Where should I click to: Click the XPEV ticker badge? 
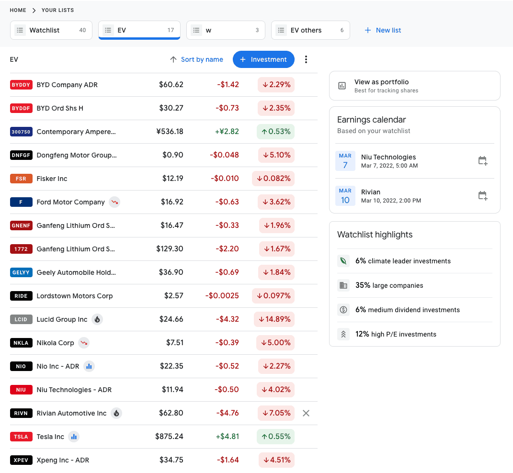pos(21,460)
